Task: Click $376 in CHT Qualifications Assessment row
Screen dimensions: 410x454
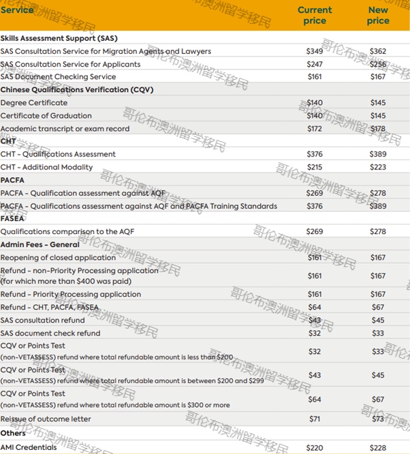Action: pyautogui.click(x=315, y=154)
